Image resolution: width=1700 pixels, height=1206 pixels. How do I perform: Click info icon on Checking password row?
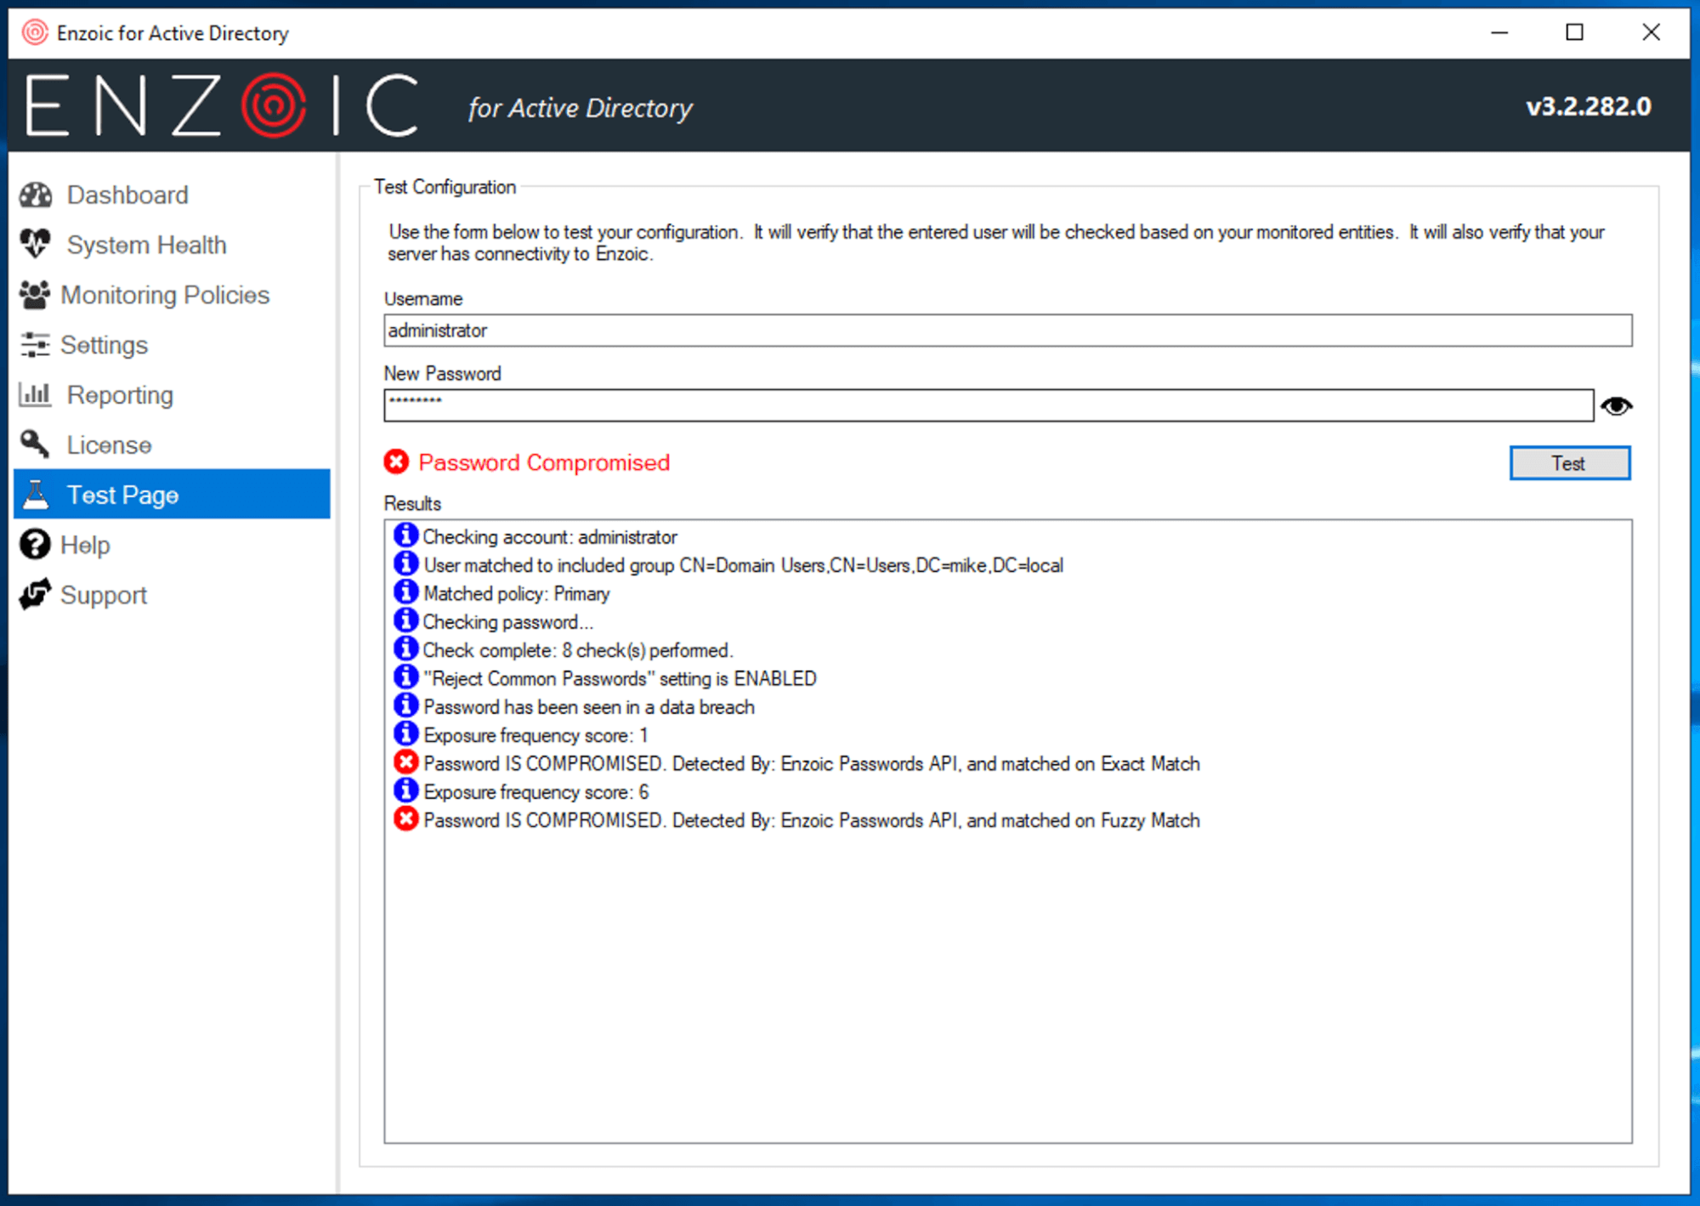click(405, 620)
